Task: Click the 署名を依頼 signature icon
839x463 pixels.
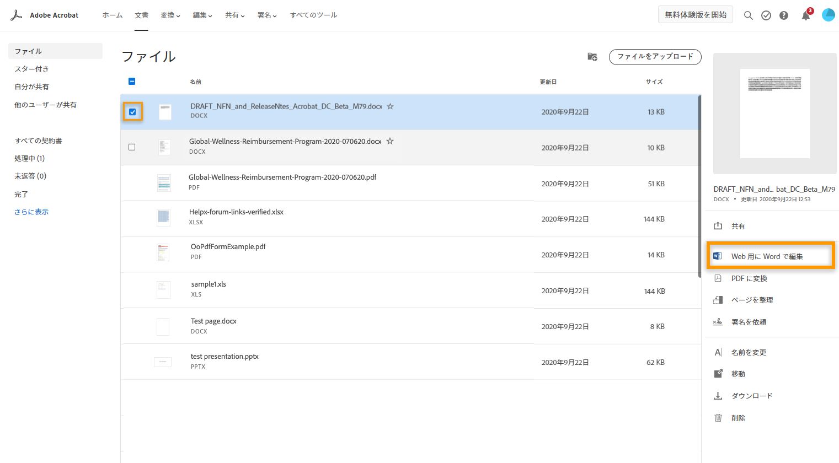Action: click(718, 322)
